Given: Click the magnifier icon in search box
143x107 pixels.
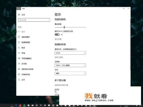Looking at the screenshot, I should tap(49, 20).
